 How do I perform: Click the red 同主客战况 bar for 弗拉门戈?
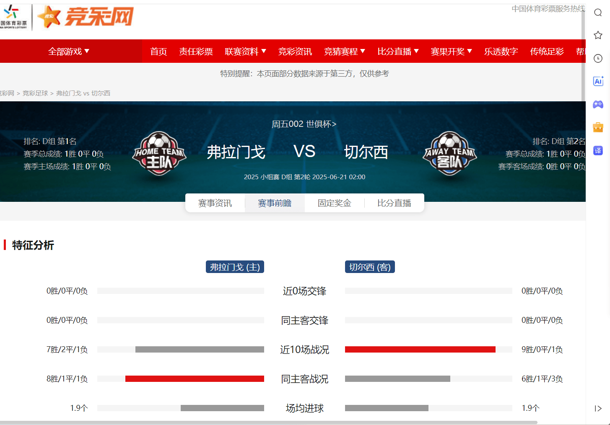[x=195, y=379]
